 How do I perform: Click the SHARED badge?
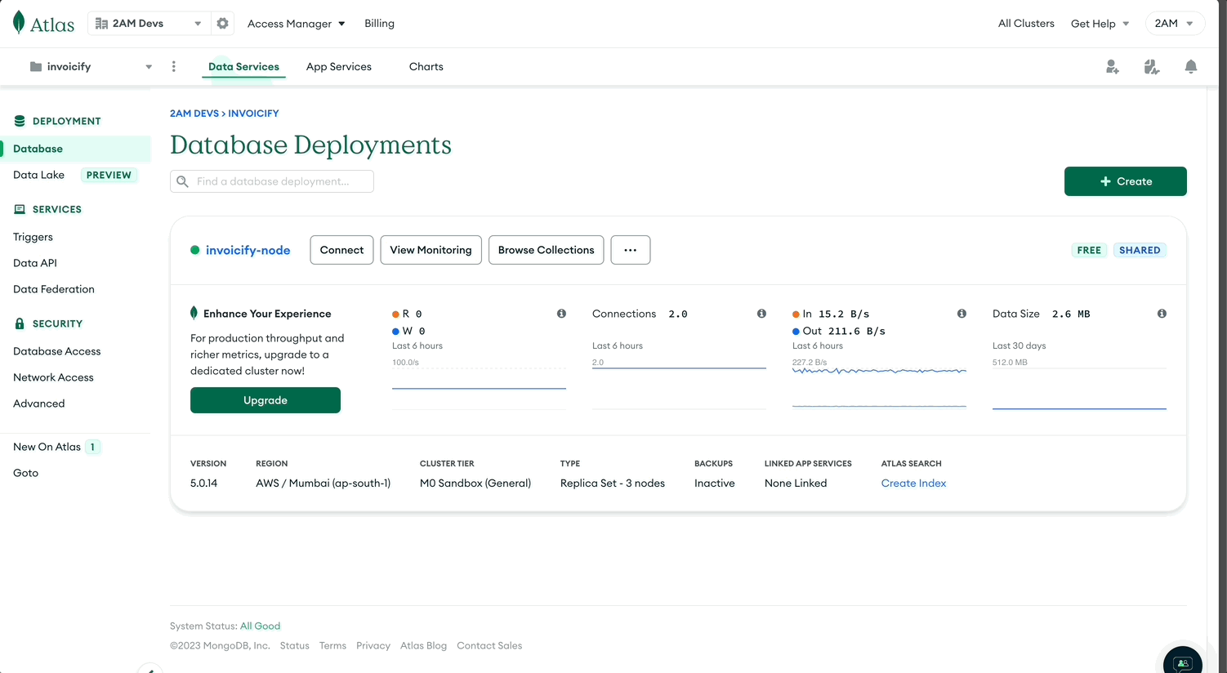coord(1140,250)
